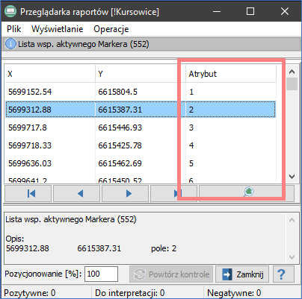Select Atrybut value 3 cell

coord(231,128)
